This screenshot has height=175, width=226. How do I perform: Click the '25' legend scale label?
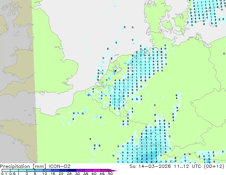click(69, 174)
